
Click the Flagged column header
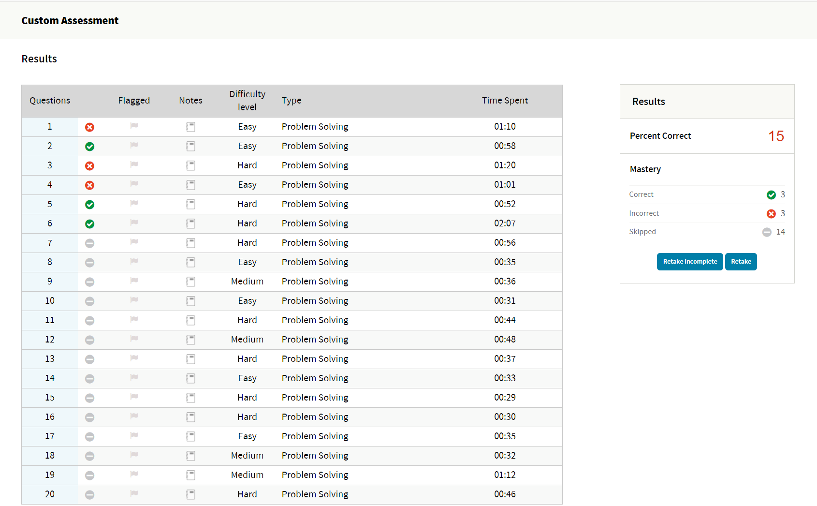pyautogui.click(x=134, y=101)
